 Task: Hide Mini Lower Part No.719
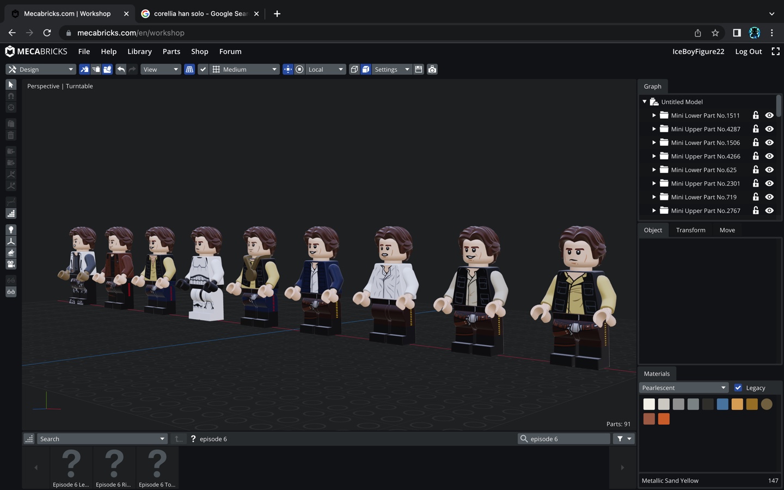coord(769,197)
